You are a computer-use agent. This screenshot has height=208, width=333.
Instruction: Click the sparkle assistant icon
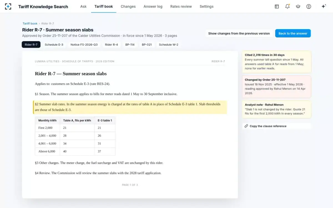point(324,6)
